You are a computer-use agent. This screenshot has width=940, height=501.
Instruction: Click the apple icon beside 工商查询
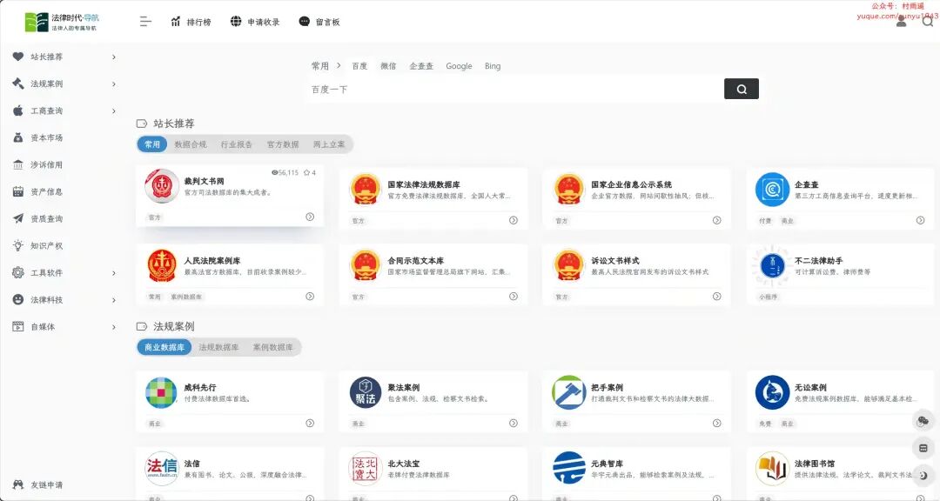[x=18, y=110]
